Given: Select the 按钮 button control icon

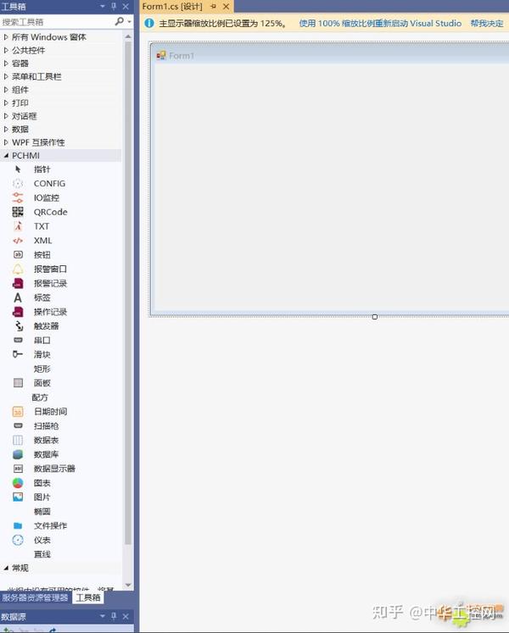Looking at the screenshot, I should pyautogui.click(x=18, y=255).
